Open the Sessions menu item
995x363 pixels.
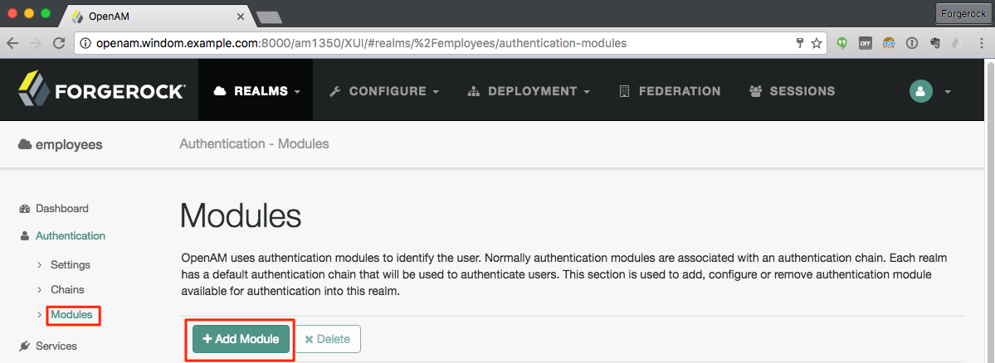(x=792, y=91)
